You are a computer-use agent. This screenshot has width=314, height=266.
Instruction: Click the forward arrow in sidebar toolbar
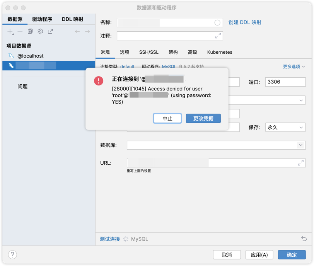pyautogui.click(x=87, y=31)
